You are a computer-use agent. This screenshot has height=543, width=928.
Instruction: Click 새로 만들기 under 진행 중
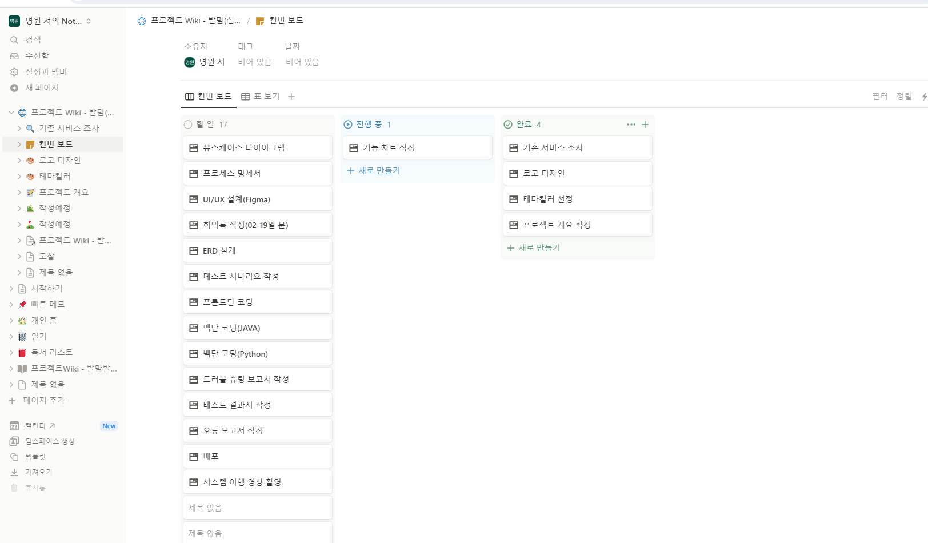click(374, 171)
